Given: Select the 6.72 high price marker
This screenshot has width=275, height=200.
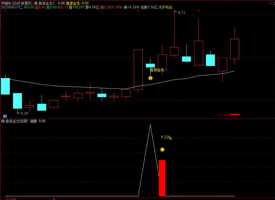Looking at the screenshot, I should (181, 12).
